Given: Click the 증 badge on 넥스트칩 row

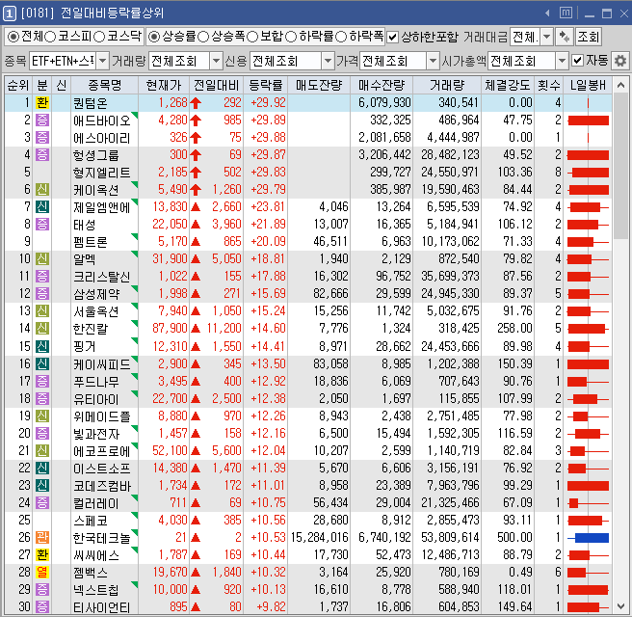Looking at the screenshot, I should tap(42, 590).
